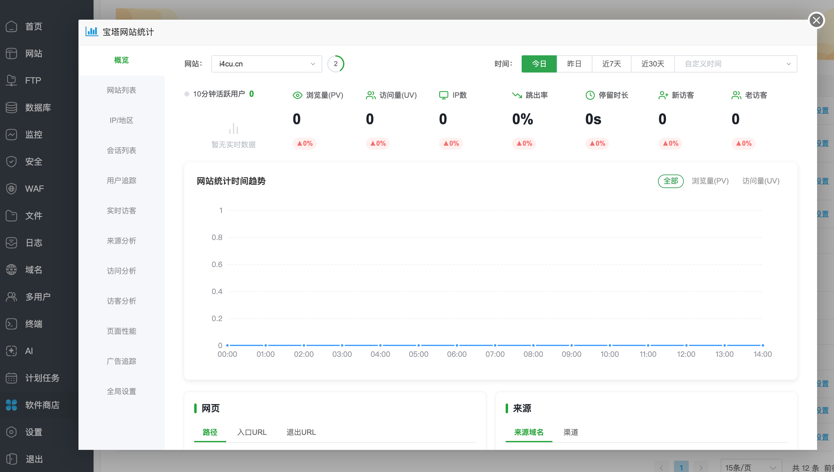The image size is (834, 472).
Task: Open 实时访客 section
Action: 122,211
